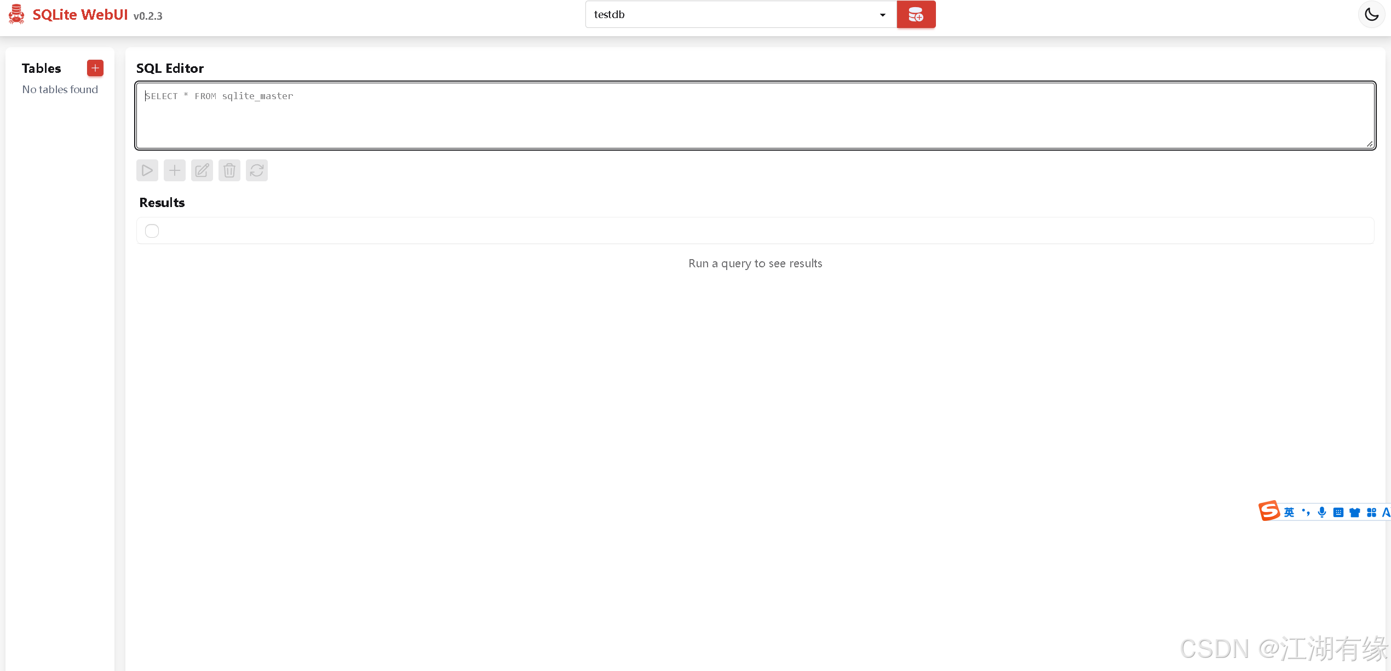This screenshot has height=671, width=1391.
Task: Open the IME soft keyboard icon
Action: (x=1338, y=512)
